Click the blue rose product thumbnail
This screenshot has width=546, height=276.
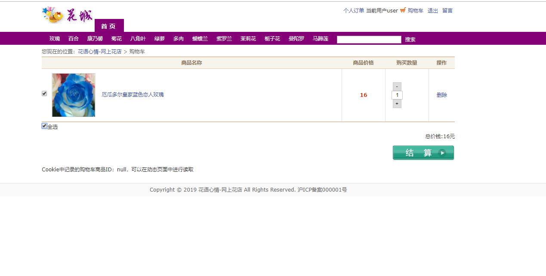73,95
